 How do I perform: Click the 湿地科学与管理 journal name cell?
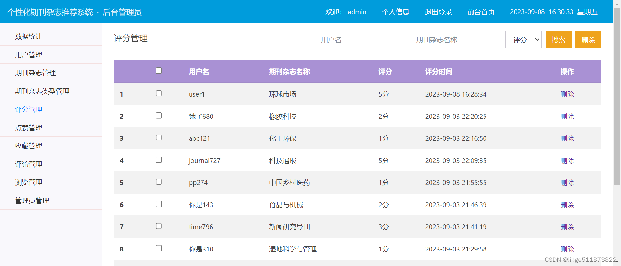tap(293, 249)
